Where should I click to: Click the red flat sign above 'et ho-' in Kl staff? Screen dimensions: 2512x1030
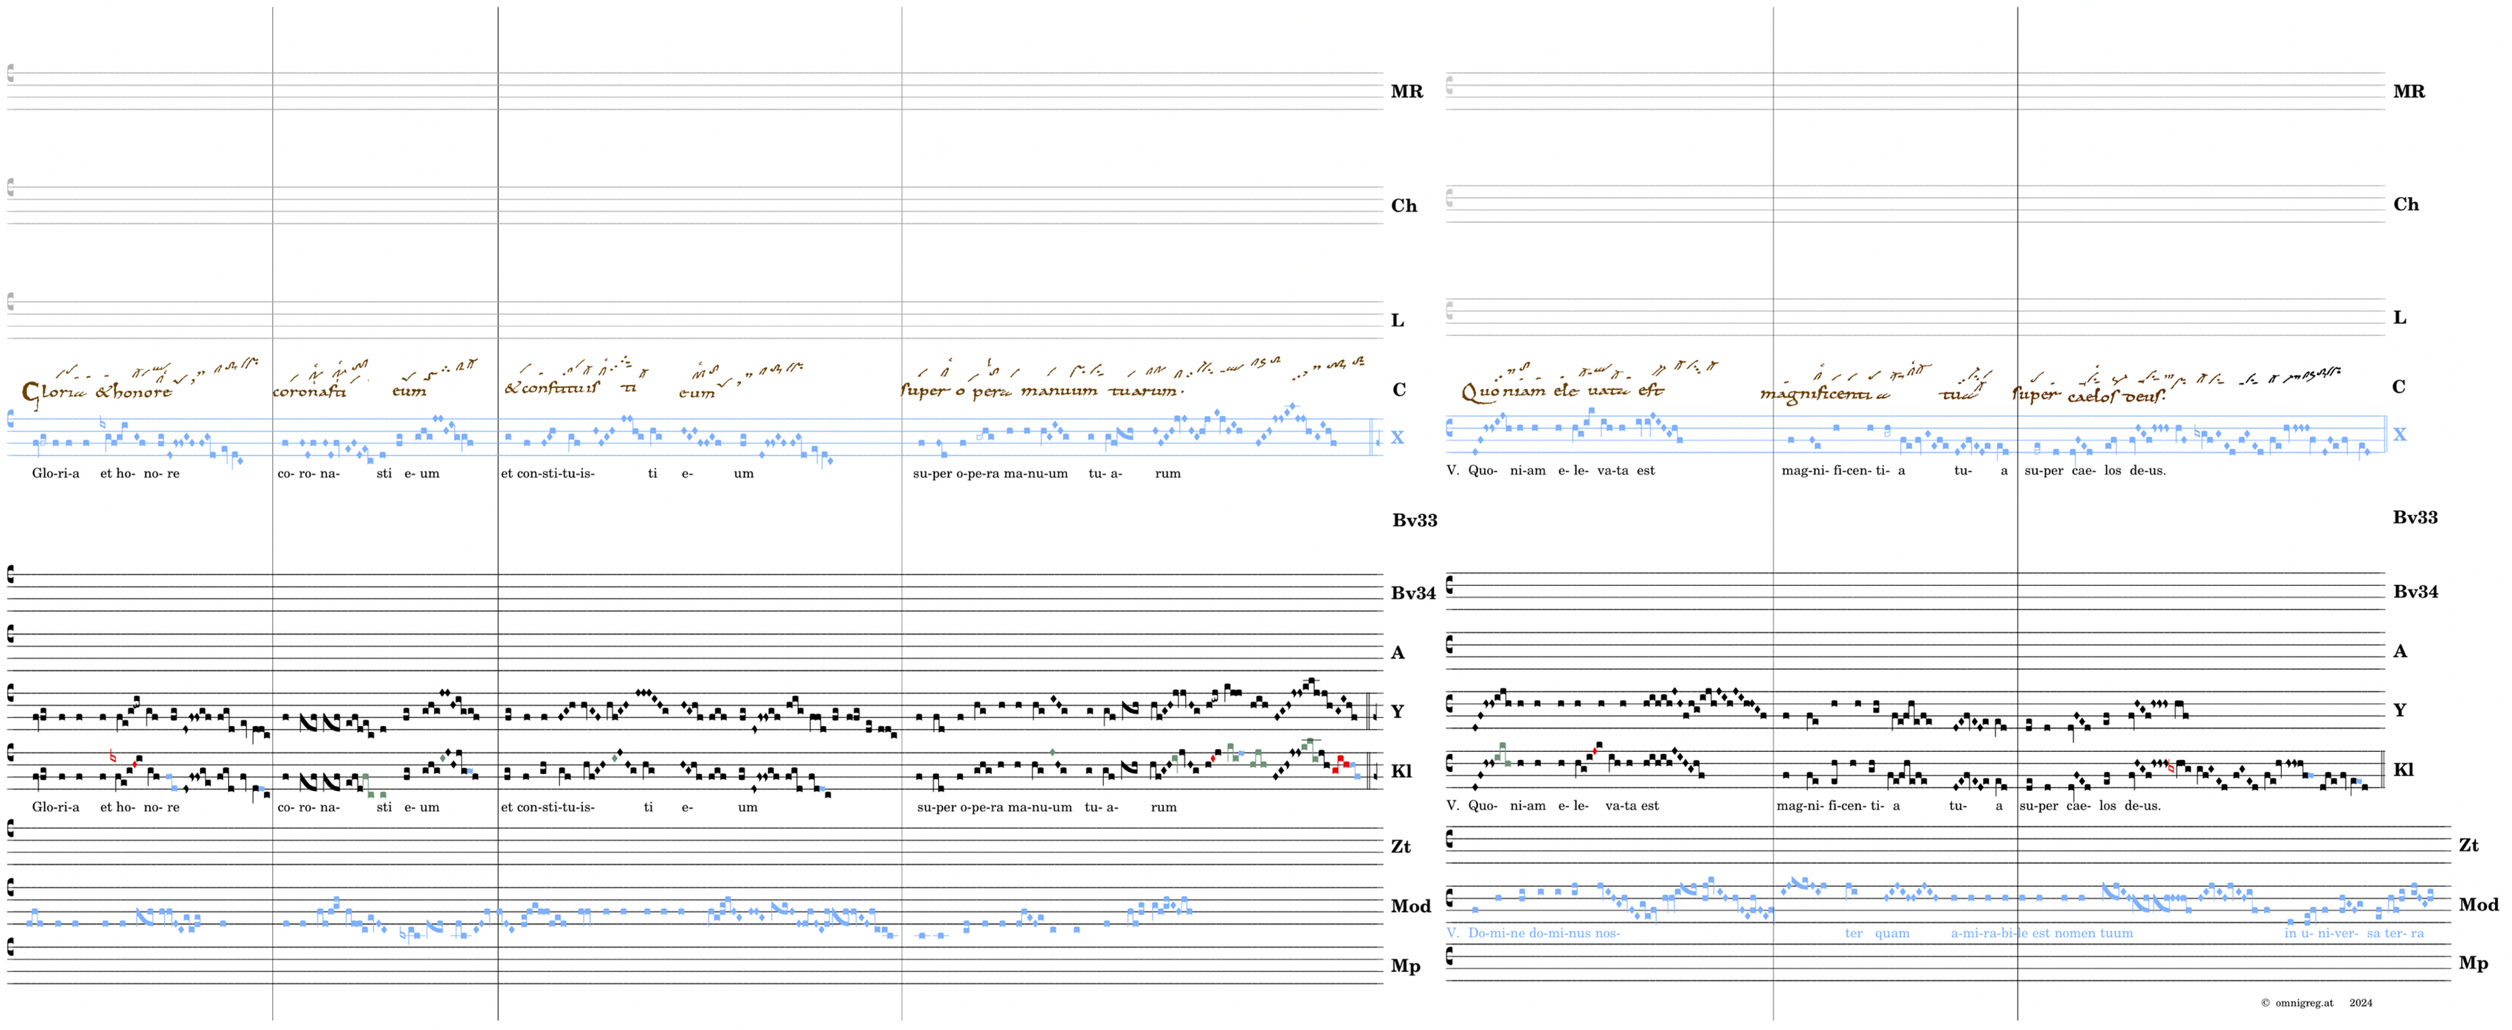(x=113, y=757)
